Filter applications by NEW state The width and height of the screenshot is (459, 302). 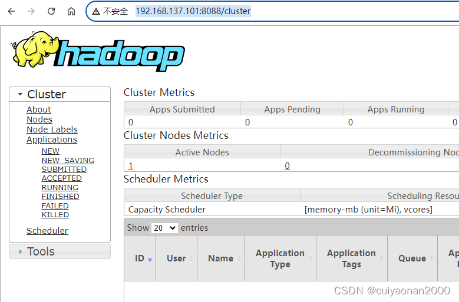50,151
